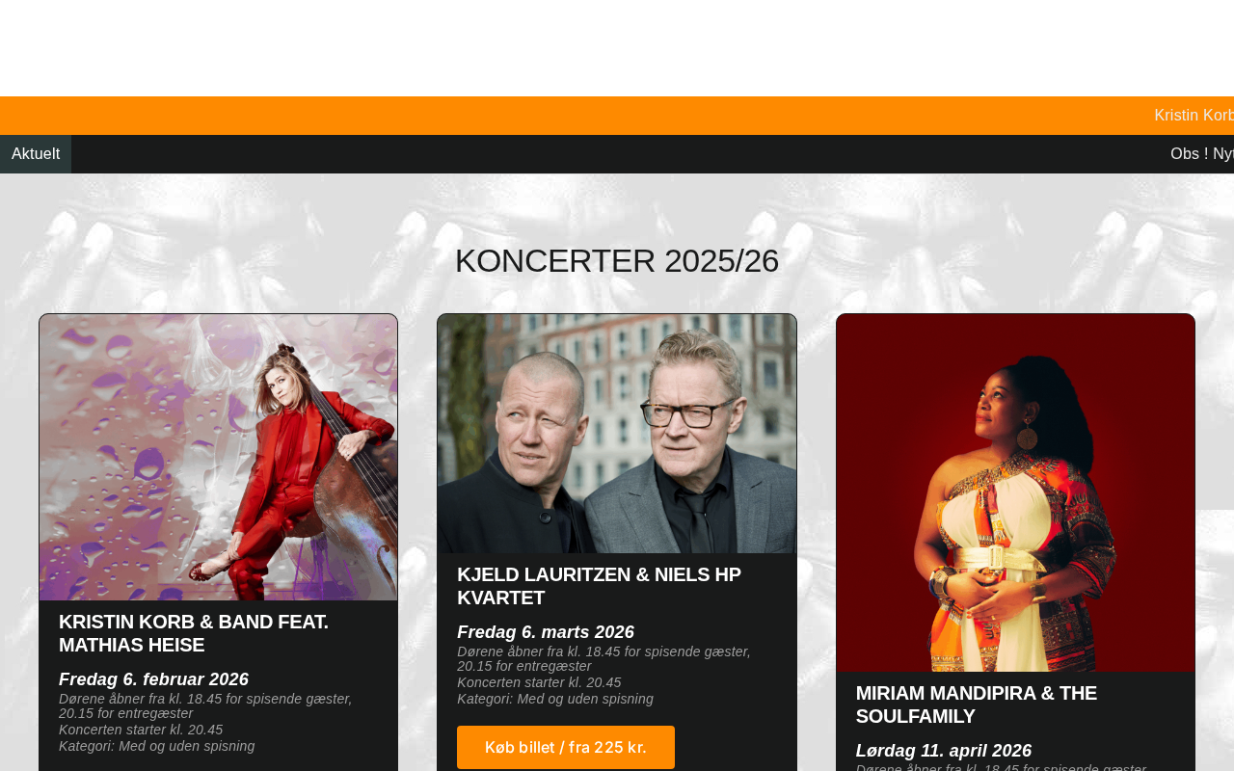Click door opening info in Kjeld Lauritzen card

(604, 659)
